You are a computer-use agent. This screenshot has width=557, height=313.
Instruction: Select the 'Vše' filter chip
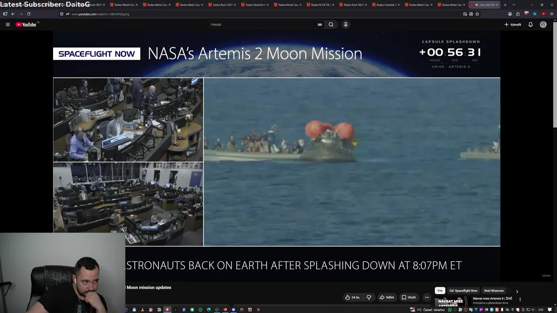point(440,291)
